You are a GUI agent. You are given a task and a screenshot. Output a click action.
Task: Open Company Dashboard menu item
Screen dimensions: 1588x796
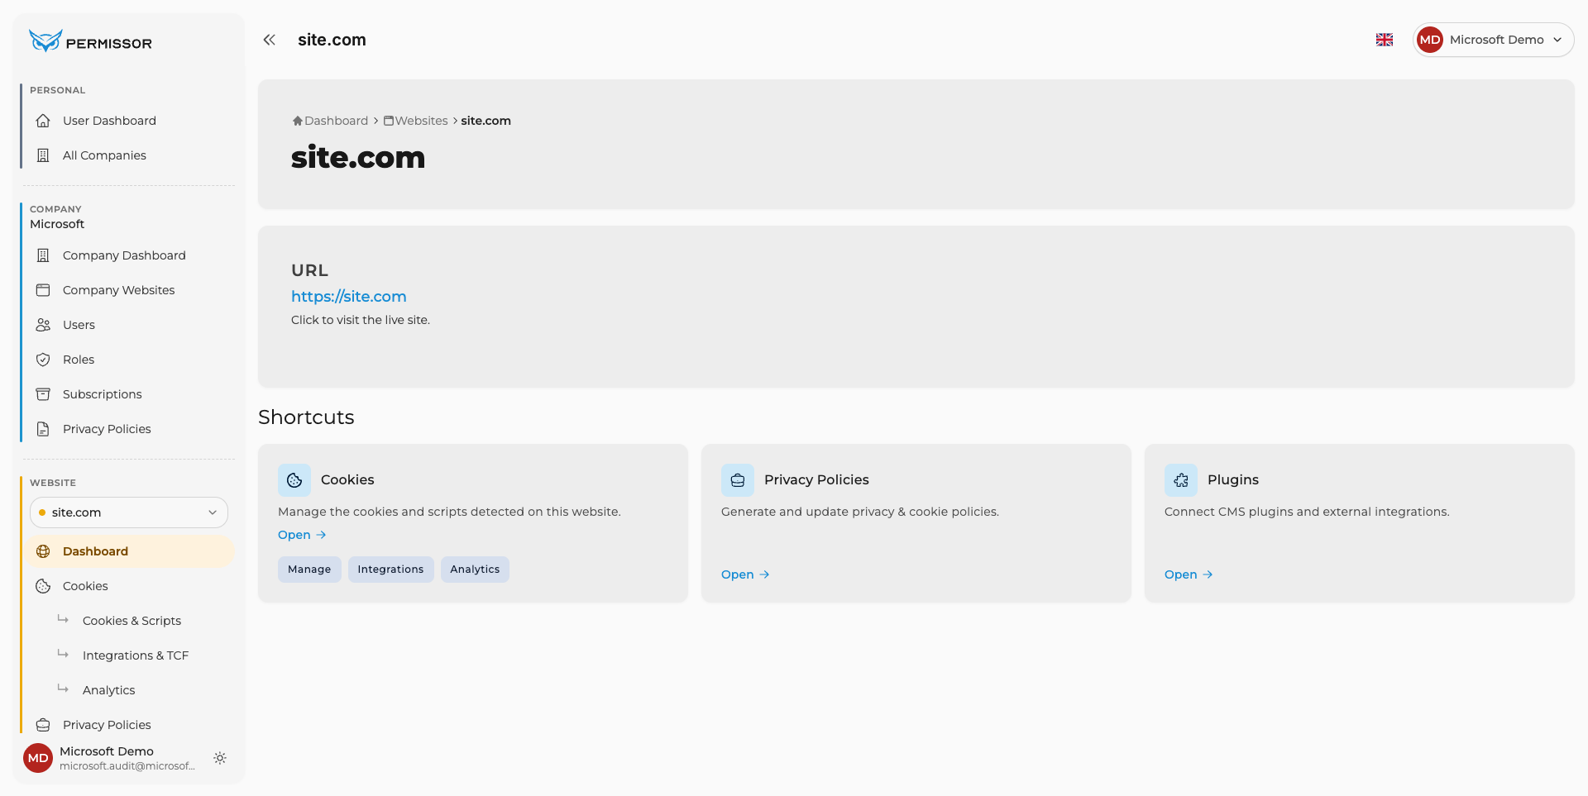coord(127,255)
